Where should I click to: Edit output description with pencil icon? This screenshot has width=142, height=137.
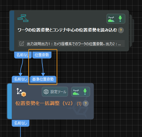pyautogui.click(x=22, y=44)
